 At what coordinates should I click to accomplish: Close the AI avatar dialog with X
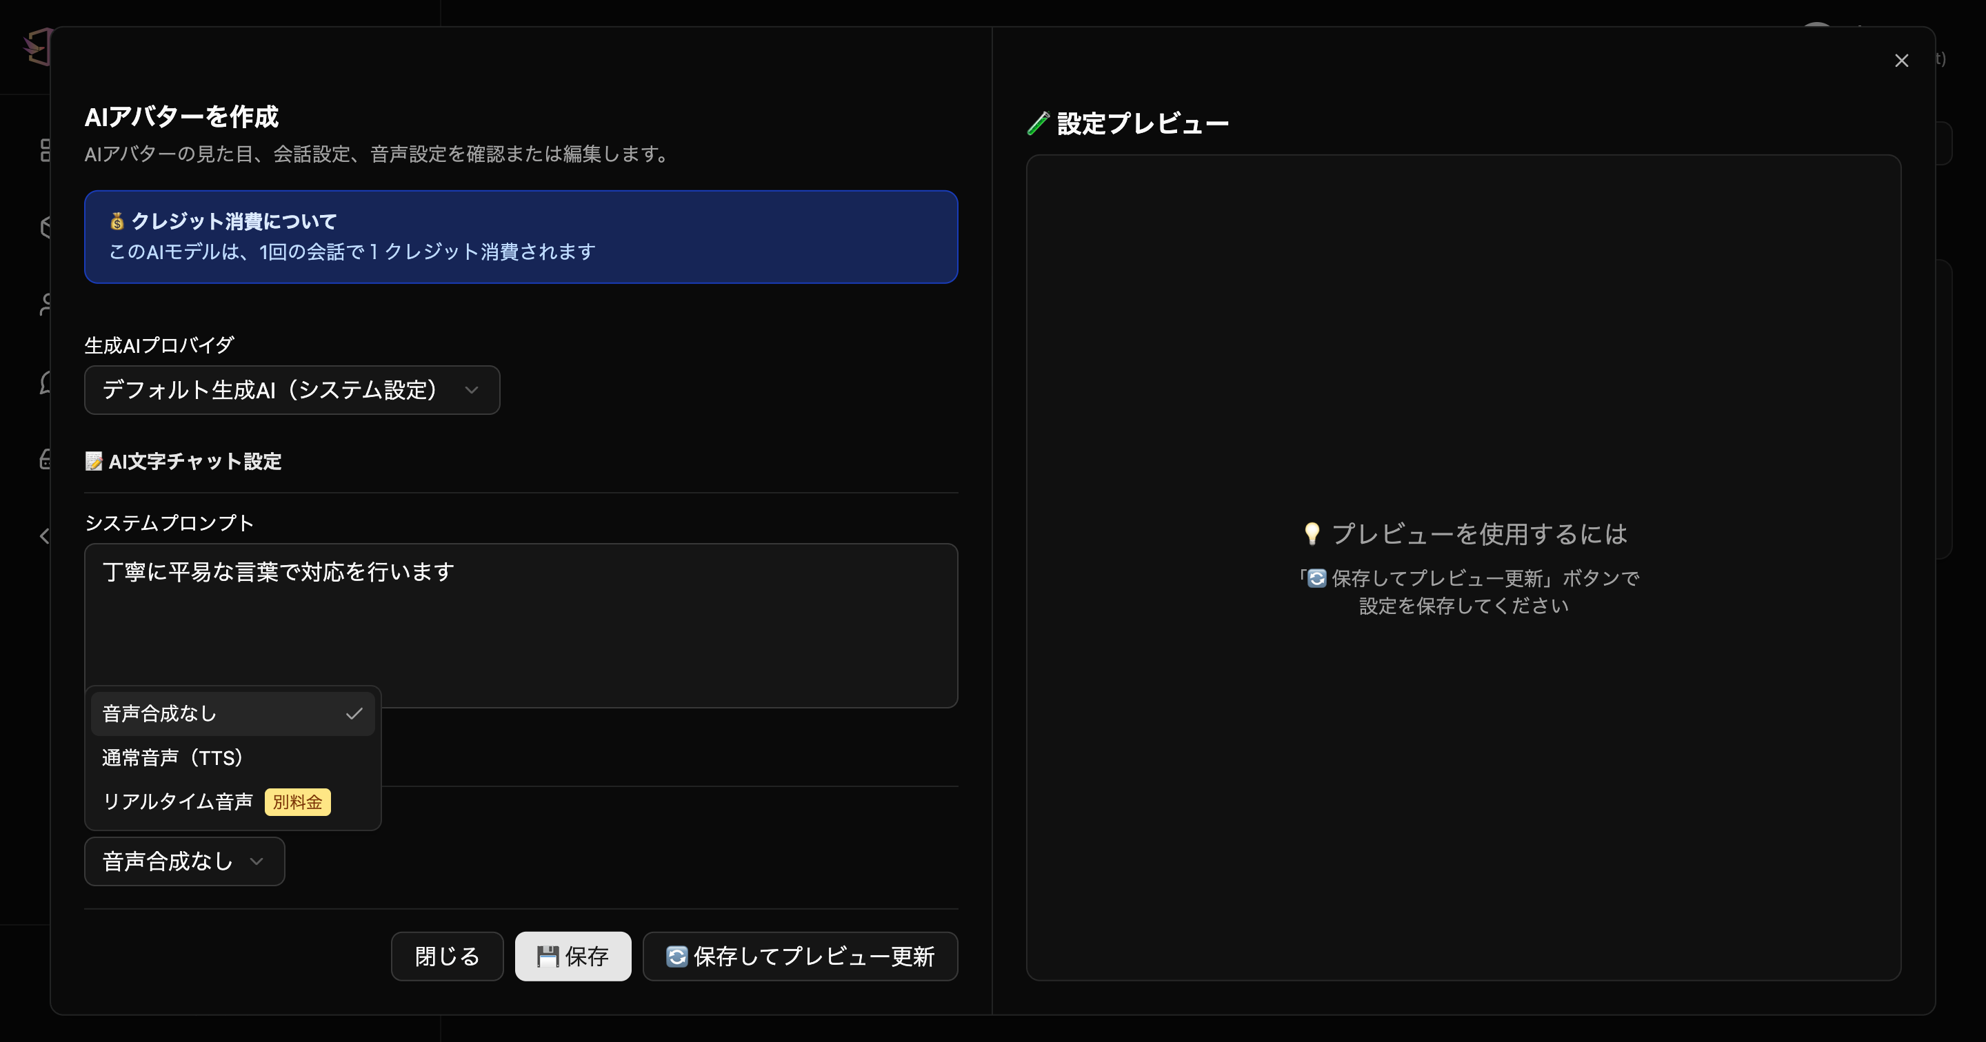tap(1901, 60)
